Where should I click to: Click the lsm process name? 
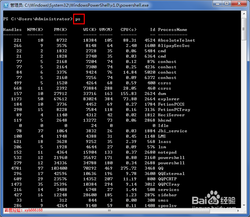[x=162, y=147]
